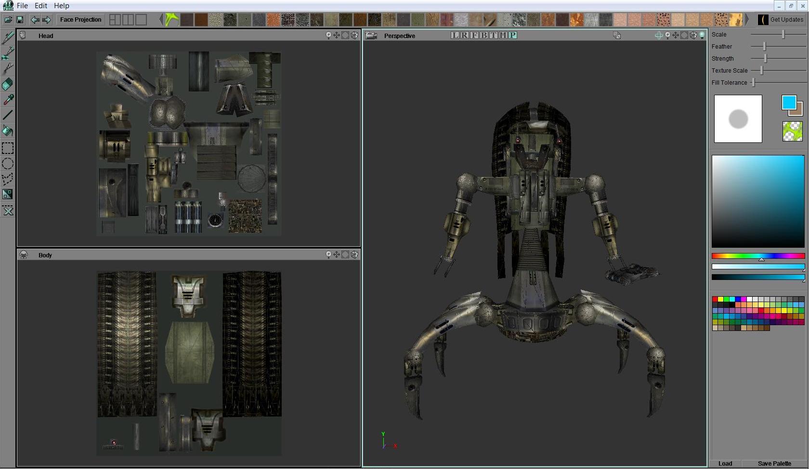Click the save floppy disk icon
Viewport: 809px width, 469px height.
click(20, 20)
